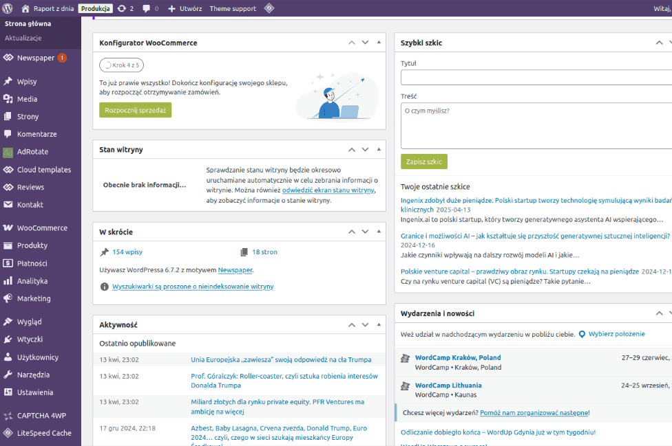Viewport: 672px width, 446px height.
Task: Move Konfigurator WooCommerce panel down
Action: tap(365, 43)
